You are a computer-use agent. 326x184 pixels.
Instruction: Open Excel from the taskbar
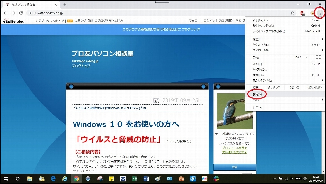135,179
